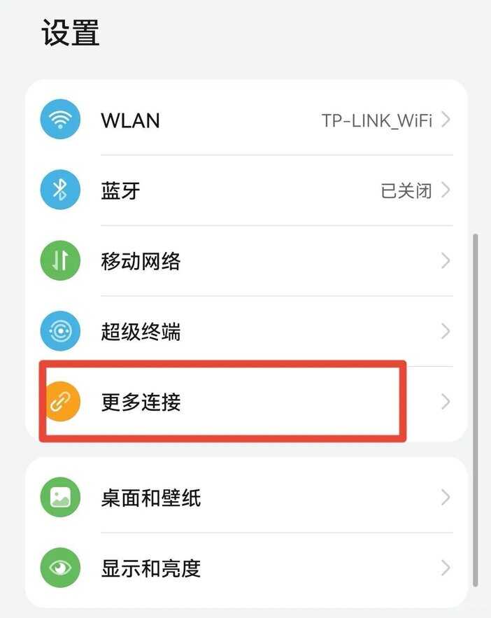Viewport: 491px width, 618px height.
Task: Click the chevron on the 更多连接 row
Action: (446, 402)
